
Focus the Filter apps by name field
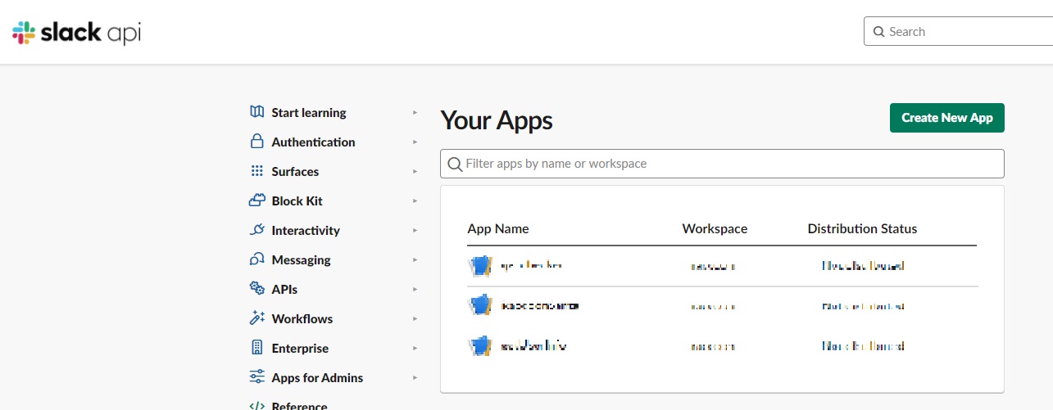coord(722,164)
